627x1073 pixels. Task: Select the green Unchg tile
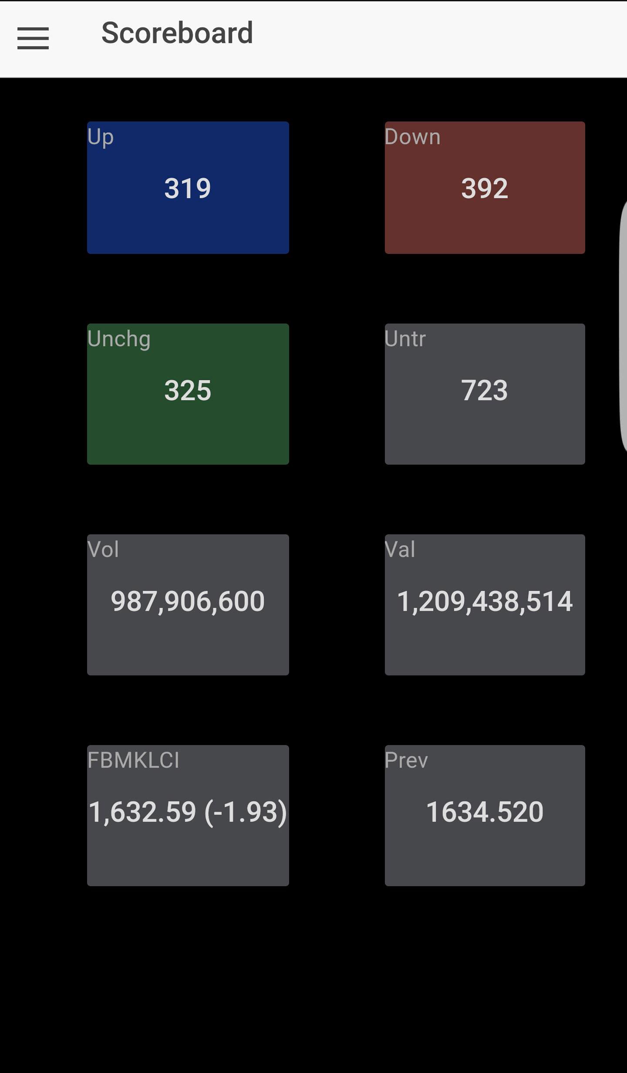click(x=188, y=394)
